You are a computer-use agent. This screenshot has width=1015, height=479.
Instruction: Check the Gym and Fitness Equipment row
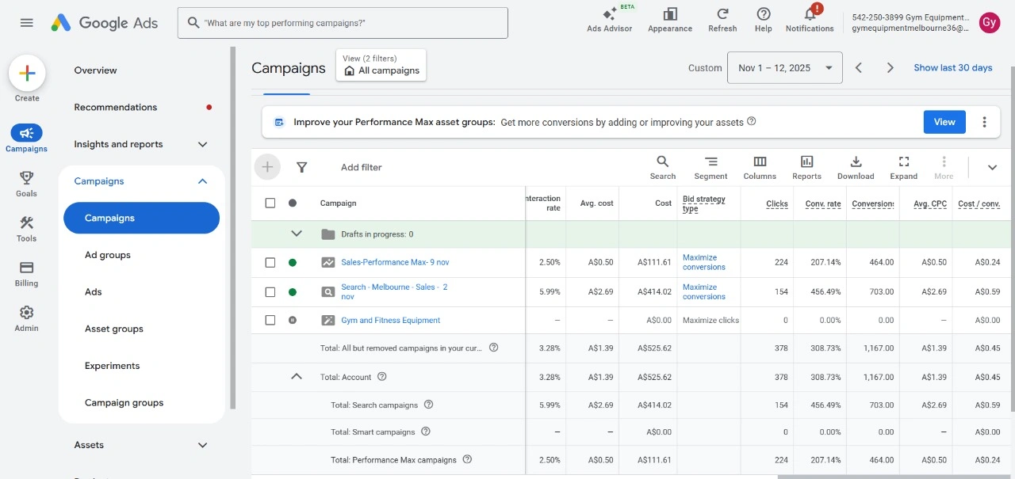point(270,321)
